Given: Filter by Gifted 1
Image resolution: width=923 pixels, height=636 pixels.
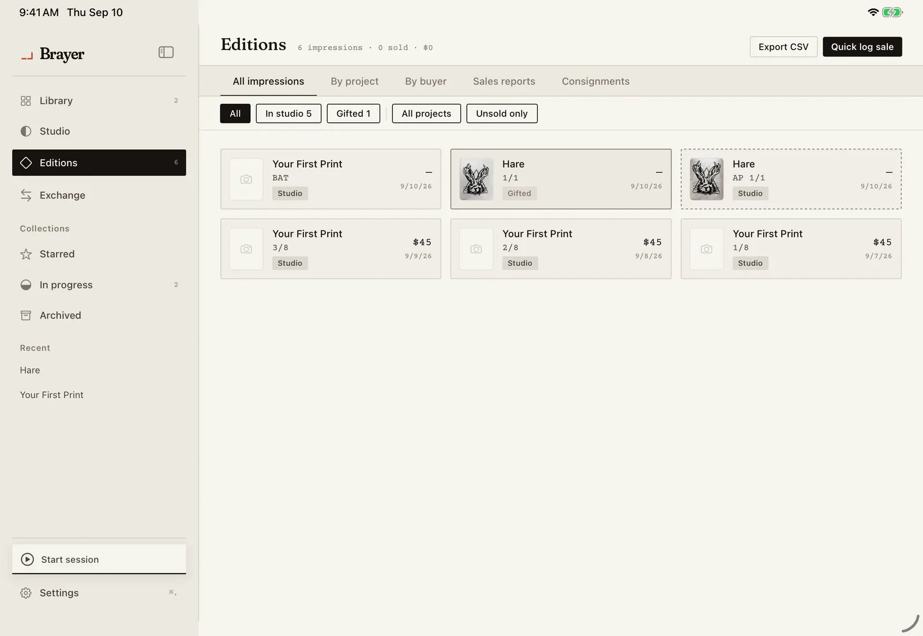Looking at the screenshot, I should [x=353, y=114].
